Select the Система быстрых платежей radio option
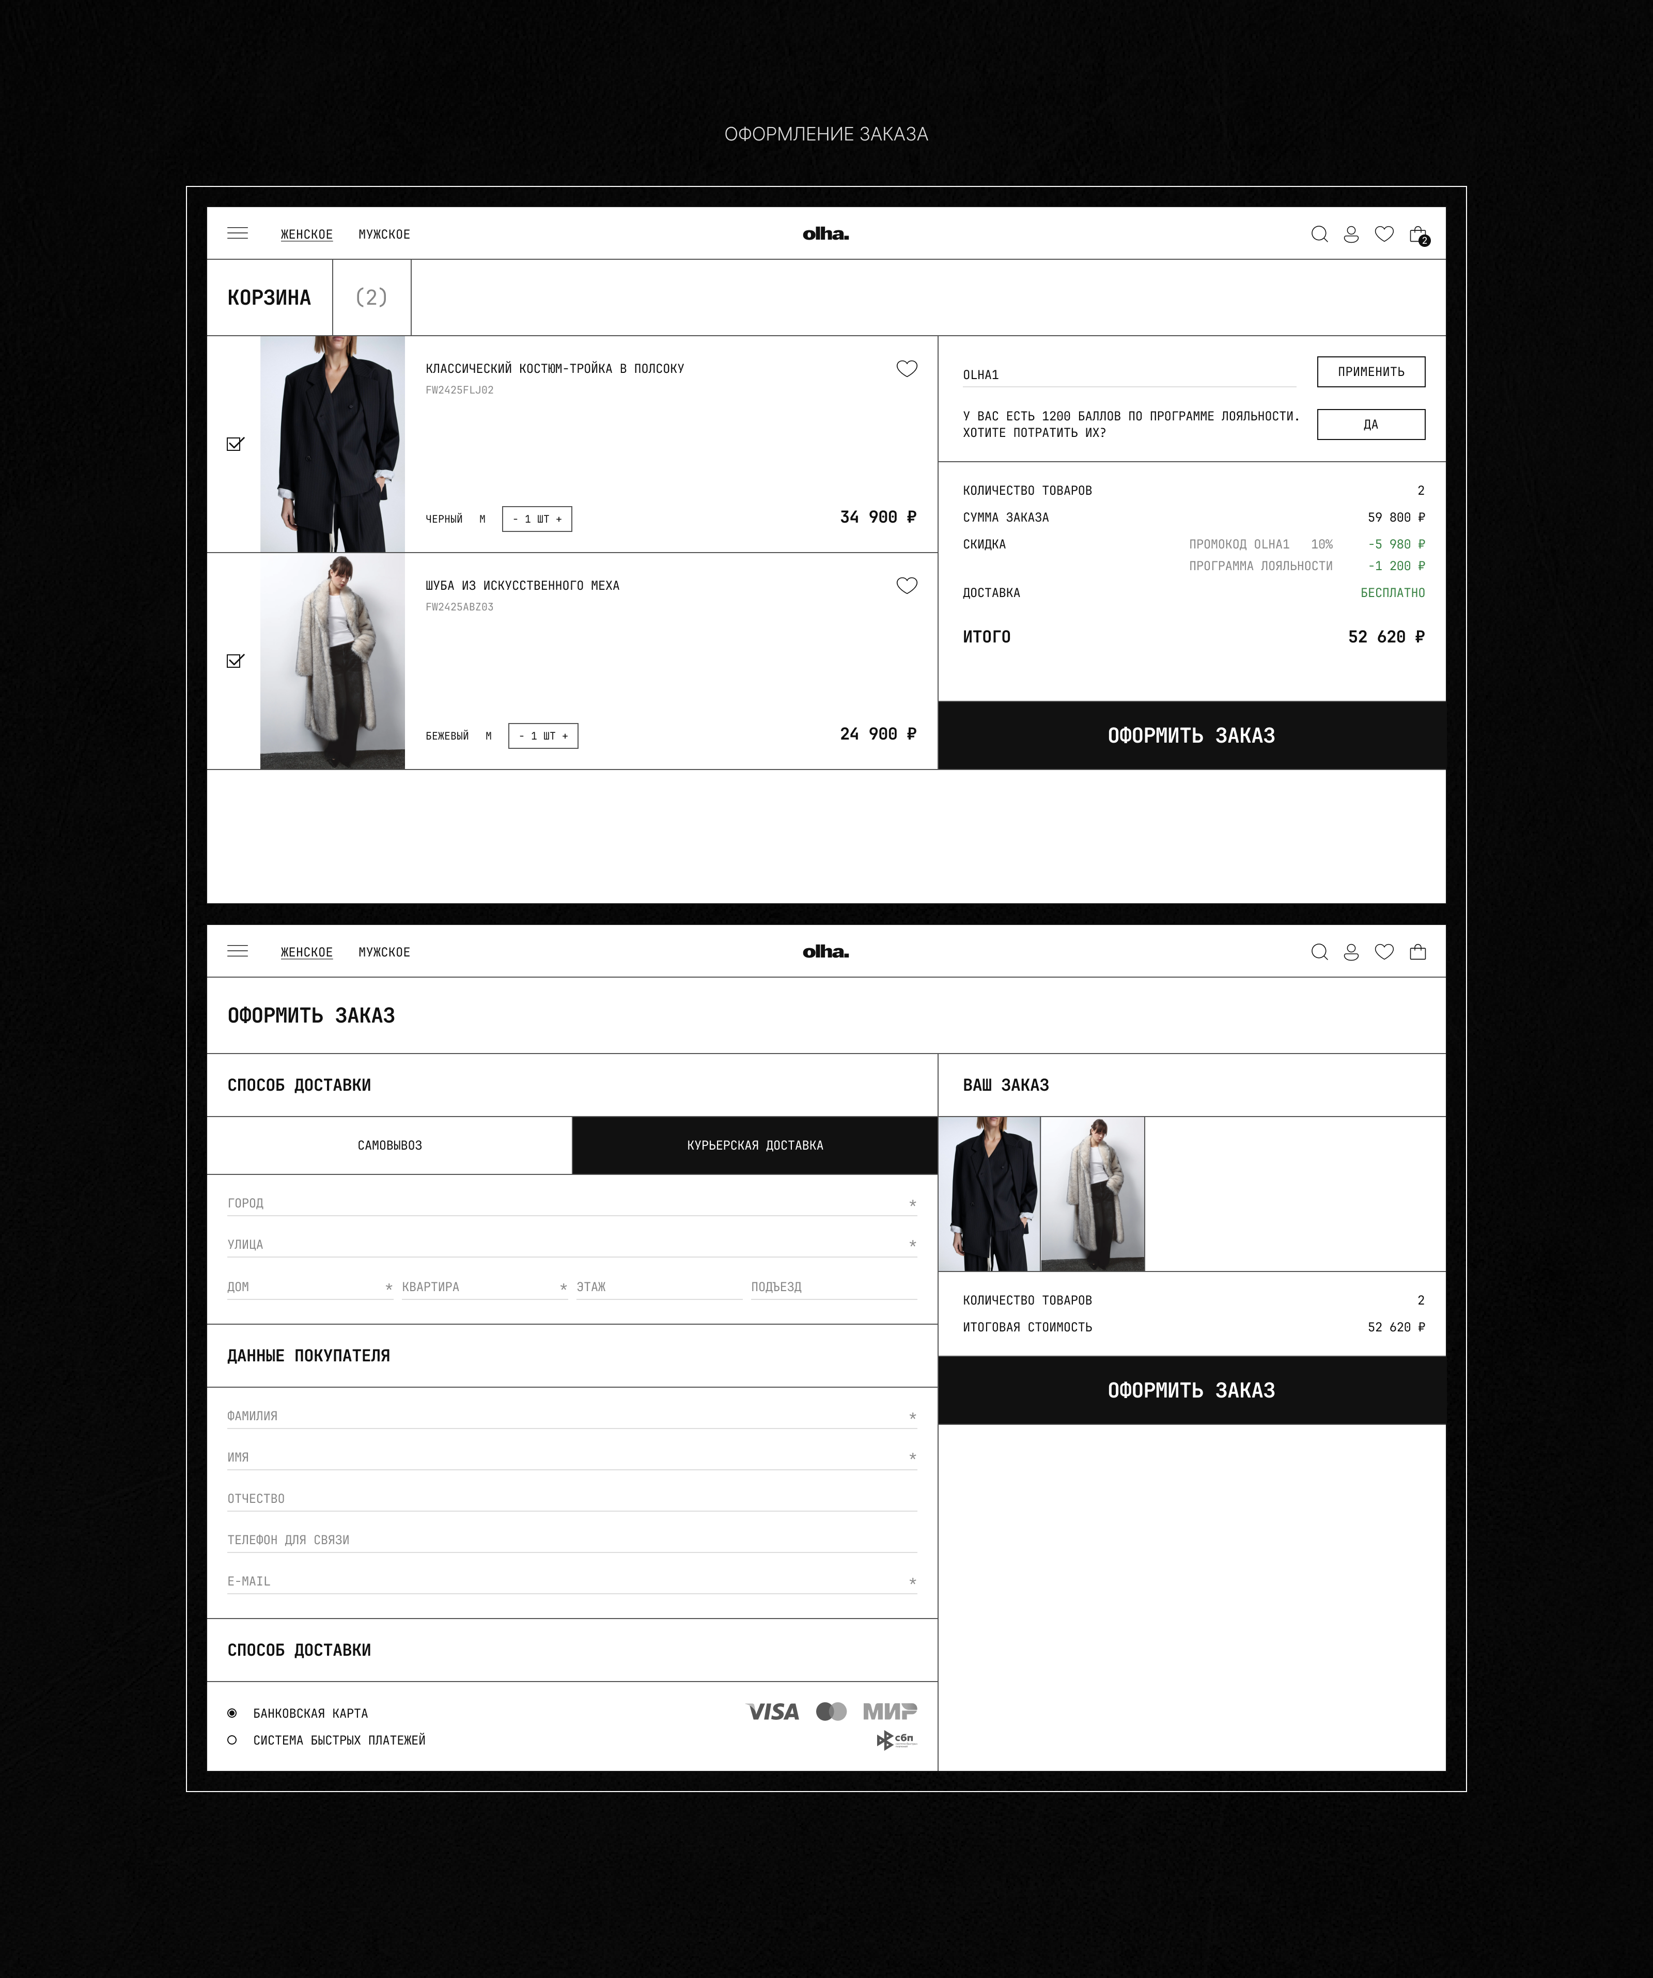Viewport: 1653px width, 1978px height. (232, 1740)
